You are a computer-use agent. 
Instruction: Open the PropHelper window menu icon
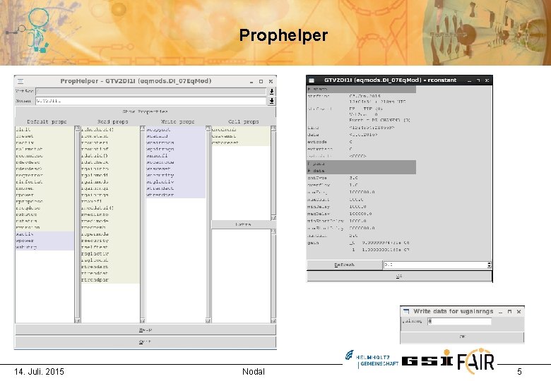[20, 81]
